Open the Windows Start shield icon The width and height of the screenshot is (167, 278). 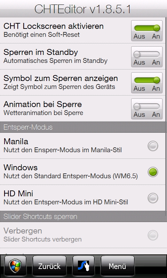pos(15,266)
